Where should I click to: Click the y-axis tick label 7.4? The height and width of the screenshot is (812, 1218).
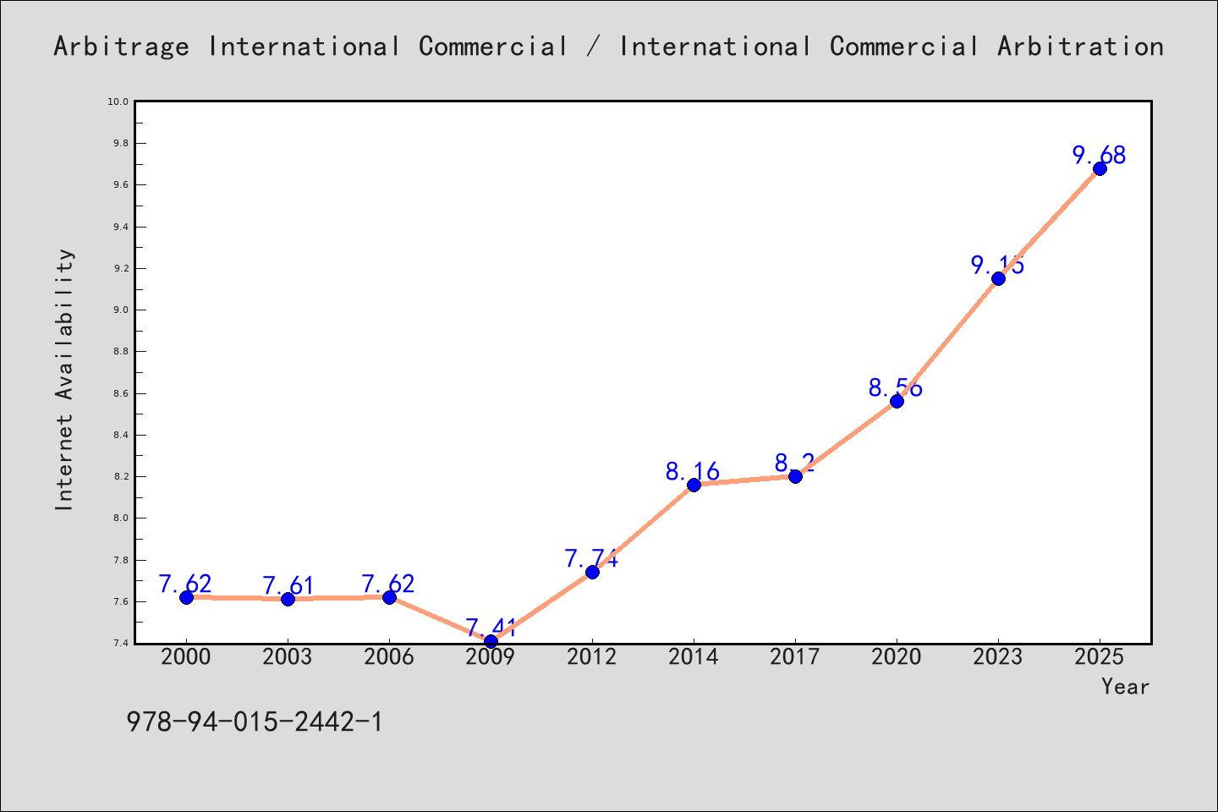(121, 643)
